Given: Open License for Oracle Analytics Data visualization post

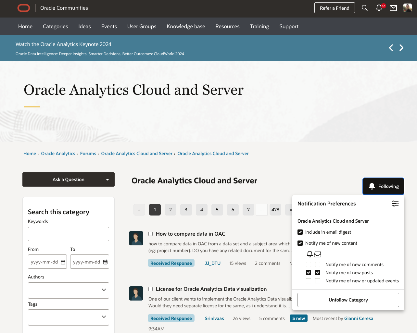Looking at the screenshot, I should point(211,289).
